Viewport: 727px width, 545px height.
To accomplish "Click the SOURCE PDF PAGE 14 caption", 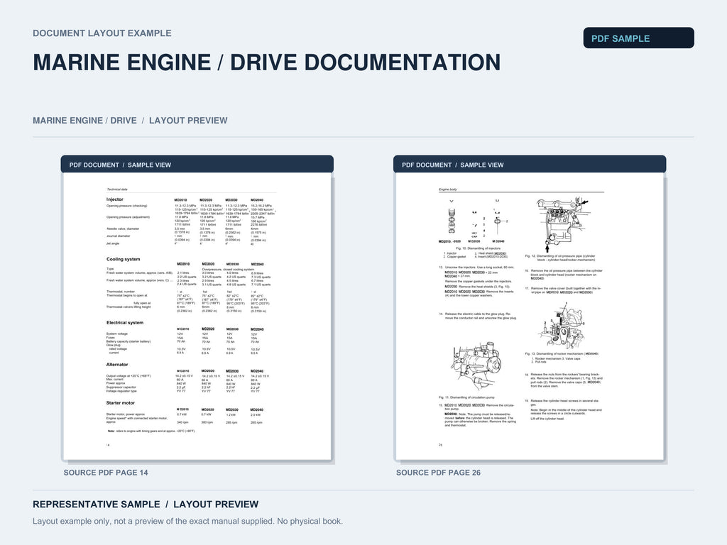I will (106, 473).
